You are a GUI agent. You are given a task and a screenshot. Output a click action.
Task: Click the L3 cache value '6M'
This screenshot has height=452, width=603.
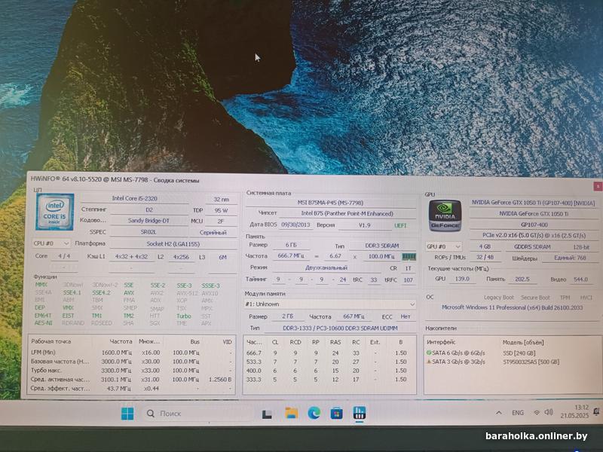click(x=222, y=257)
